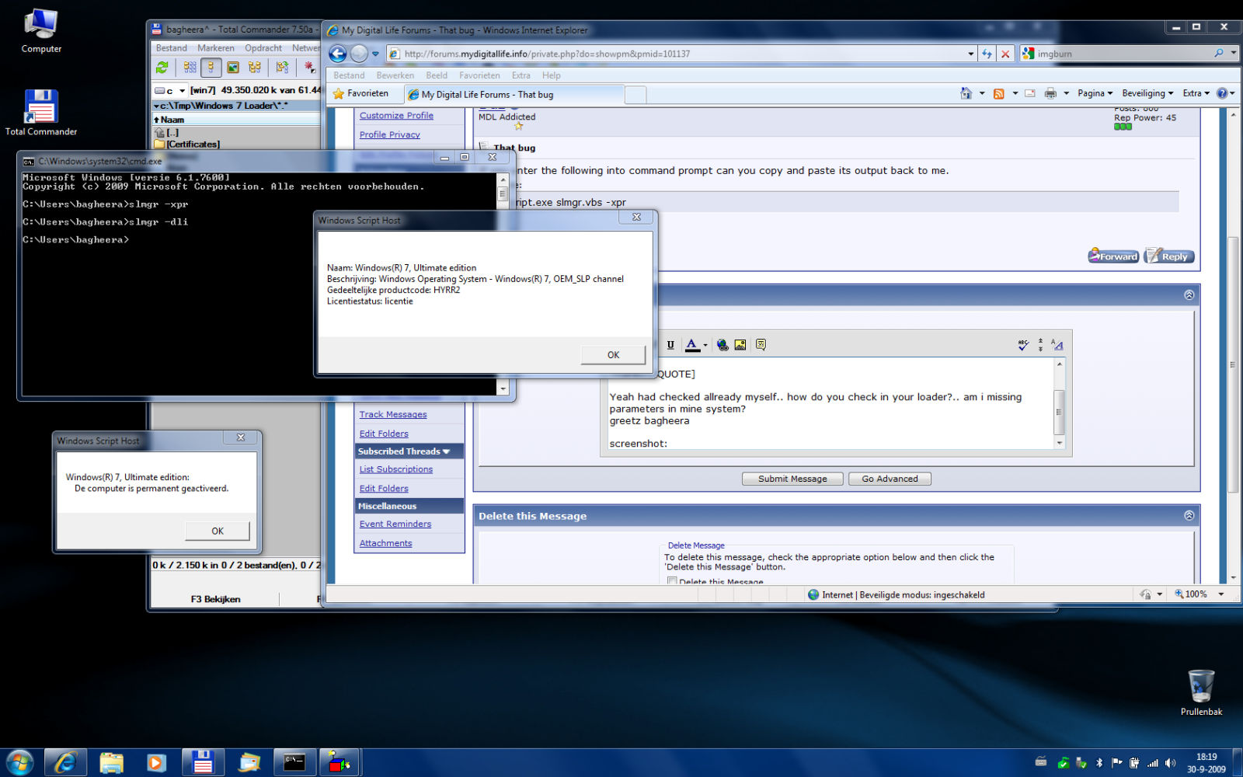This screenshot has height=777, width=1243.
Task: Click the ABC spell check icon in editor
Action: tap(1023, 345)
